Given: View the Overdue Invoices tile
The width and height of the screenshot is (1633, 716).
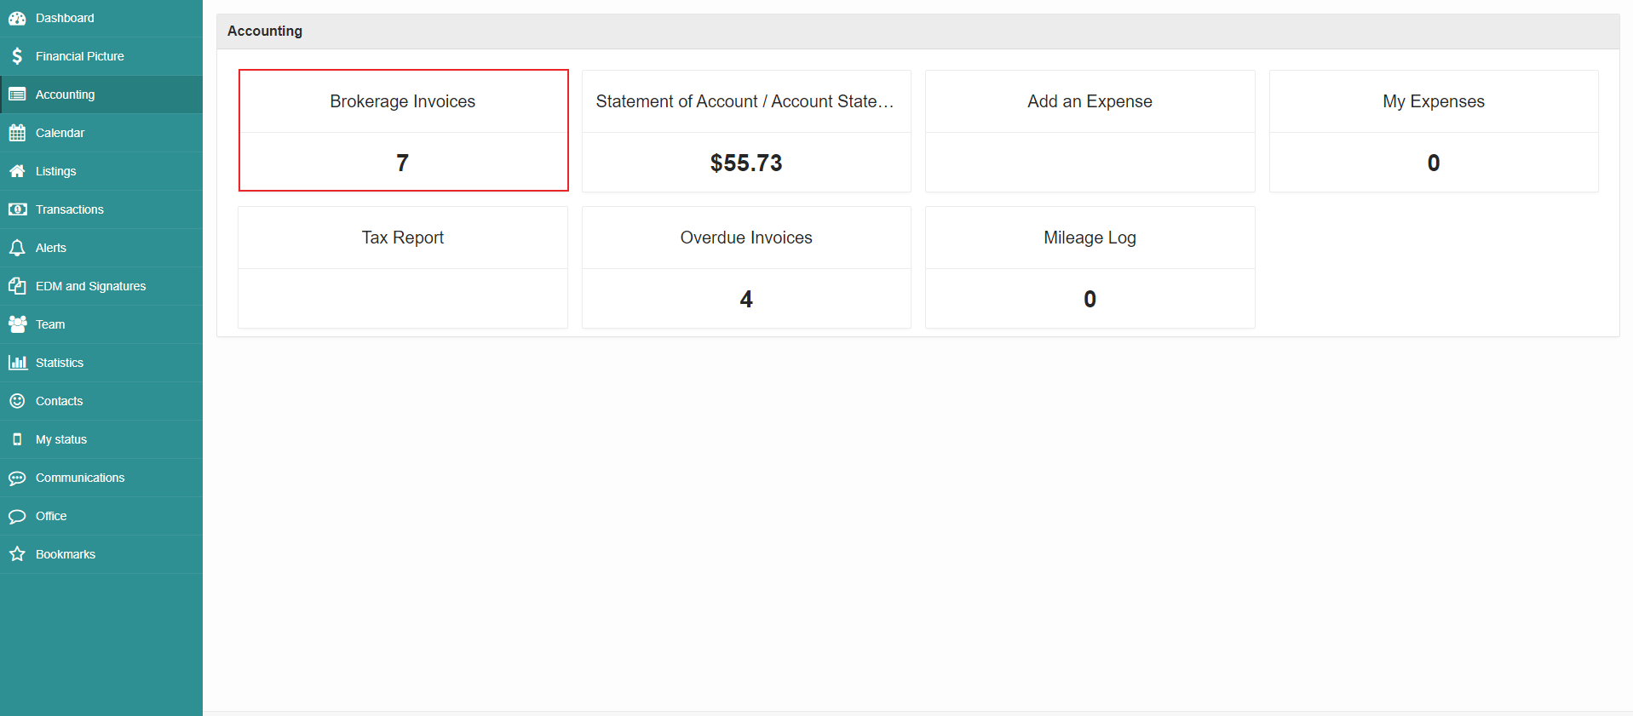Looking at the screenshot, I should click(746, 266).
